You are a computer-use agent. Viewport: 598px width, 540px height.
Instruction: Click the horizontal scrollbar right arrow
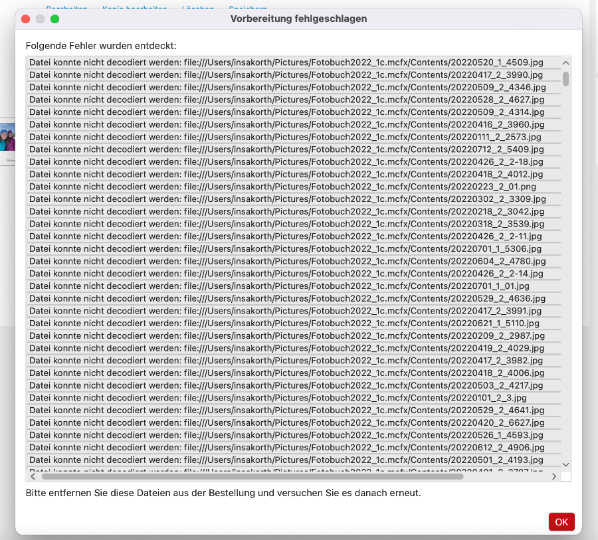click(x=553, y=476)
